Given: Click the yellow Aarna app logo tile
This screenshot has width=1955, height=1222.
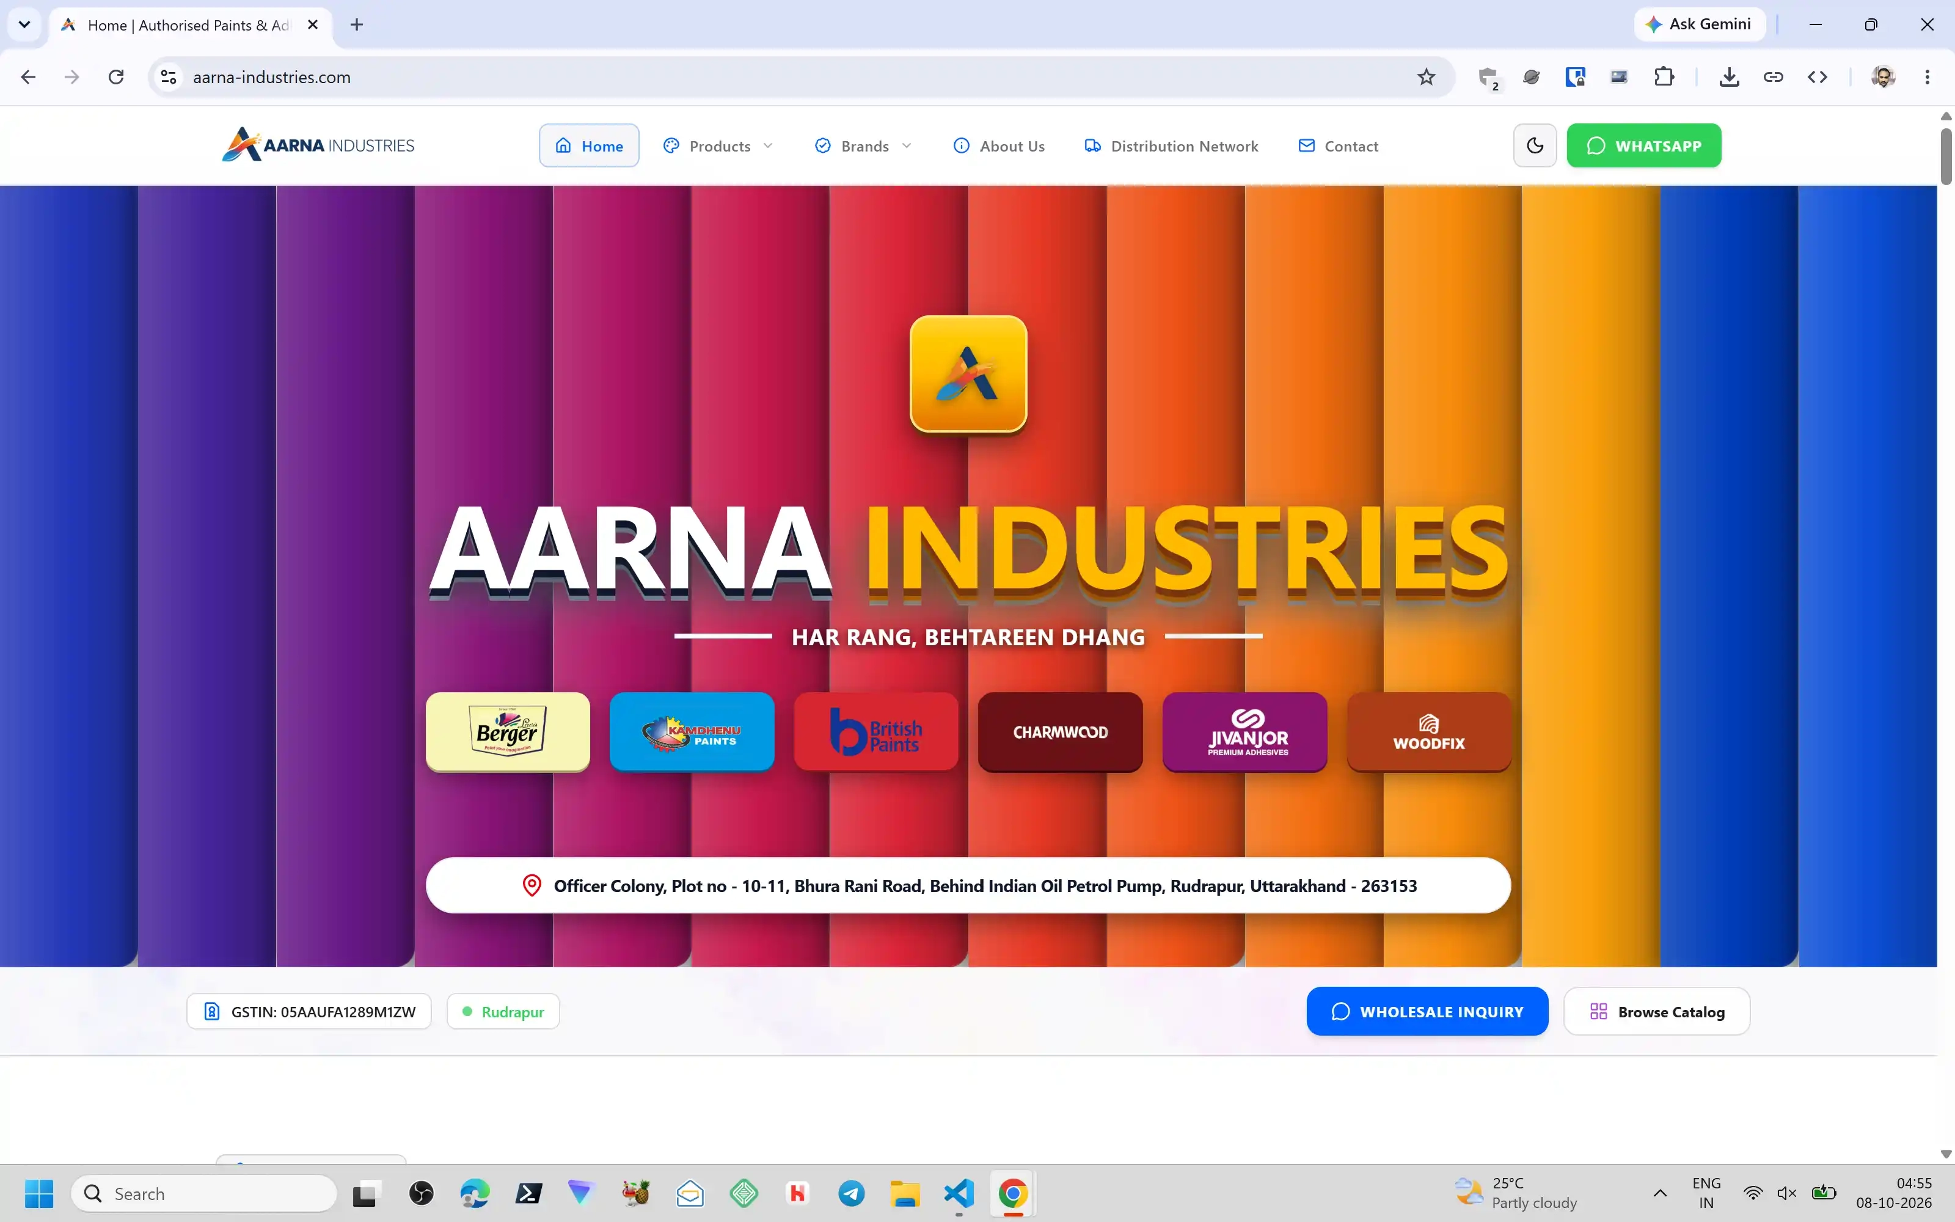Looking at the screenshot, I should pos(968,373).
